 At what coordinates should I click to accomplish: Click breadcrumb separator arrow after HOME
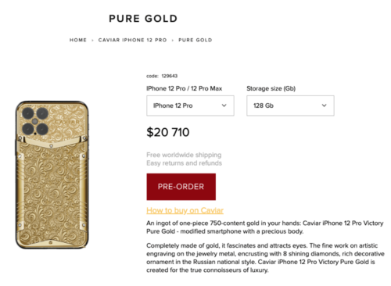[92, 41]
